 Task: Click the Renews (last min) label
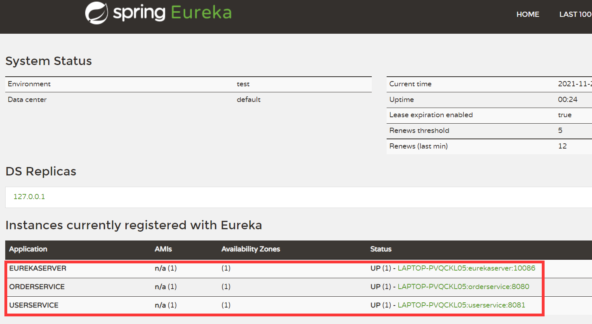tap(418, 146)
